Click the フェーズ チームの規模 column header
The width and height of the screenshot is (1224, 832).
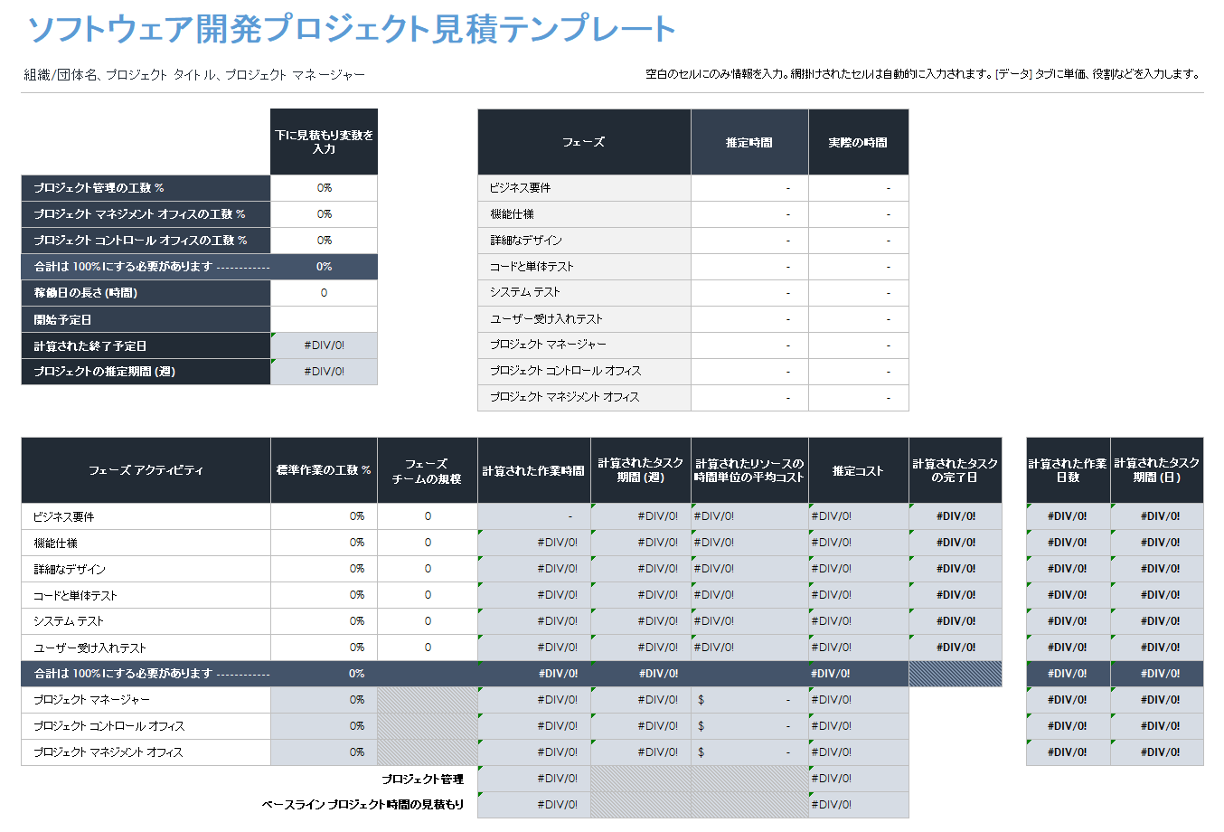[x=427, y=470]
